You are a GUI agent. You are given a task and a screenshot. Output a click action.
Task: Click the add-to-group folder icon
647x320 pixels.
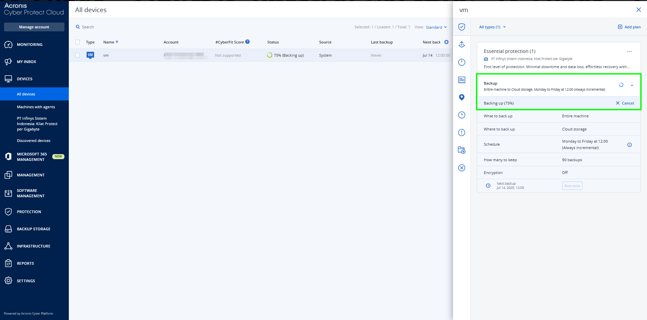(x=461, y=150)
